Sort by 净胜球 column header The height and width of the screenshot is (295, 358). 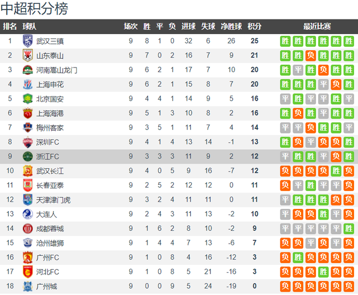pyautogui.click(x=231, y=26)
